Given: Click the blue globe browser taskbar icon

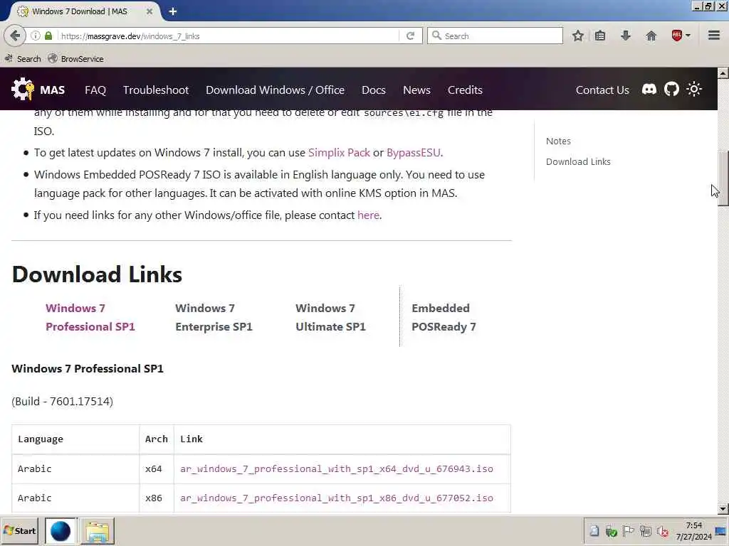Looking at the screenshot, I should [61, 530].
